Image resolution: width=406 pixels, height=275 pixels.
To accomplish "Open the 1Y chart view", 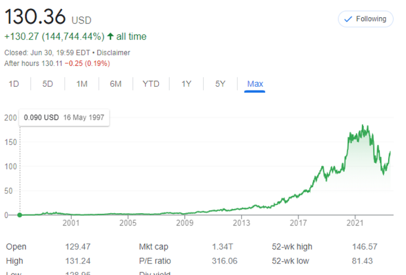I will (186, 84).
